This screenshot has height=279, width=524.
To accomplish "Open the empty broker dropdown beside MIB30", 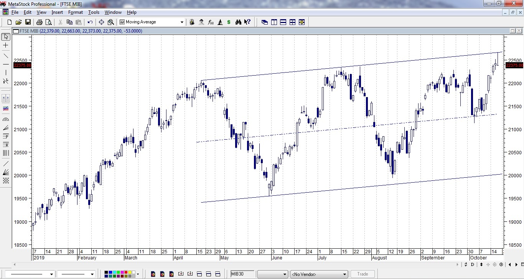I will click(x=272, y=274).
